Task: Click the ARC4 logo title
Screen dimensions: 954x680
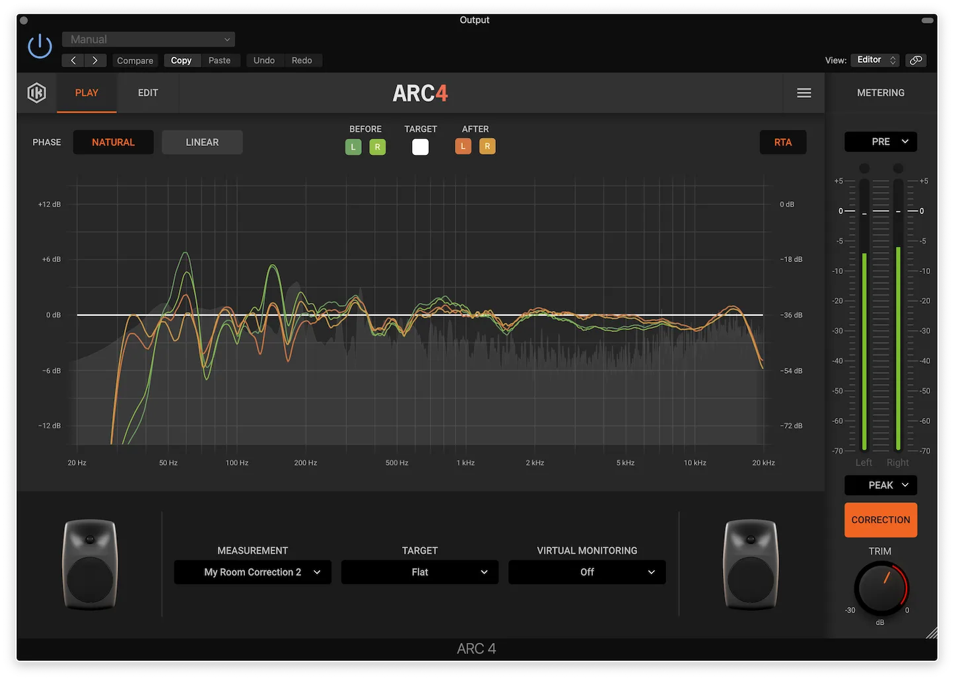Action: pos(420,93)
